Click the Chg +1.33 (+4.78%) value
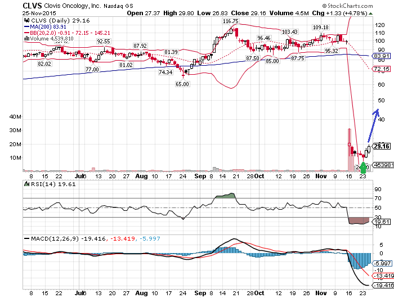The image size is (394, 298). tap(340, 13)
